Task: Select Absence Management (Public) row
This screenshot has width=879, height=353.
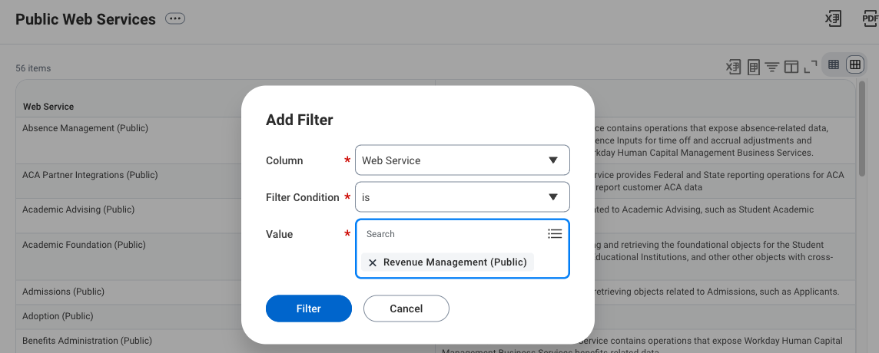Action: [x=85, y=128]
